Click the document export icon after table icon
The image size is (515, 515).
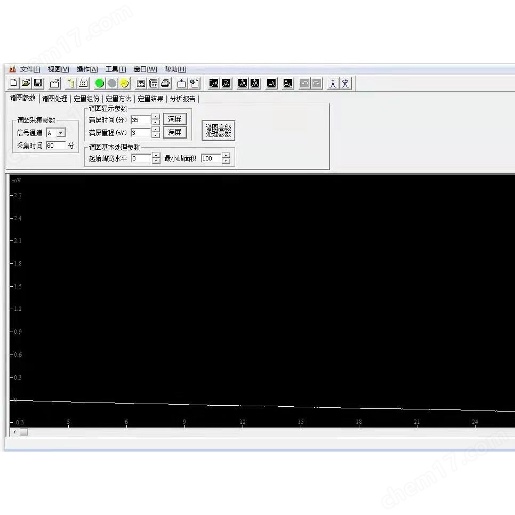(194, 83)
